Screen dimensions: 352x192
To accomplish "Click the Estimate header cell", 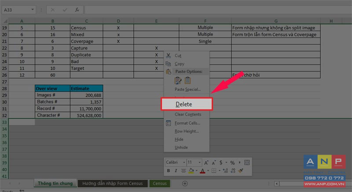I will pyautogui.click(x=86, y=88).
